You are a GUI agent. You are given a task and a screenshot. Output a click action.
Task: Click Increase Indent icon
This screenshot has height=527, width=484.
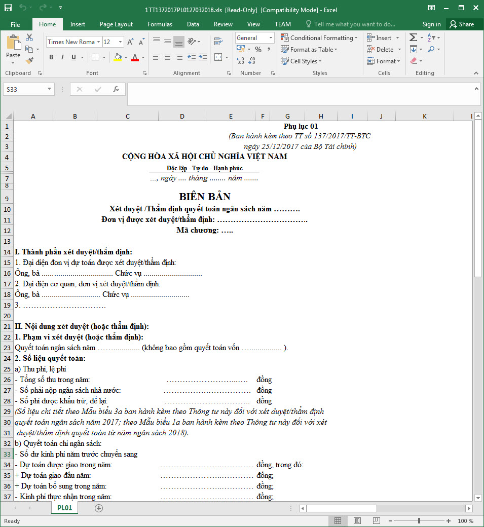[203, 57]
